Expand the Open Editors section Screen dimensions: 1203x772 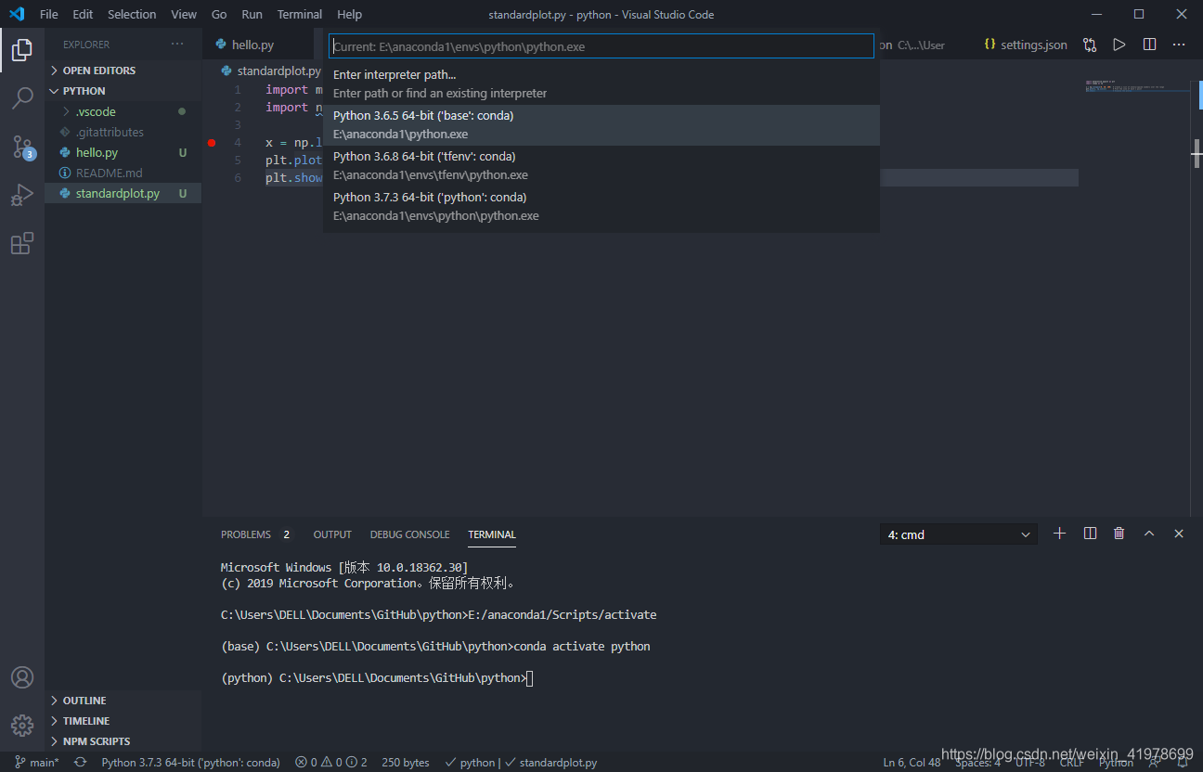pos(123,71)
